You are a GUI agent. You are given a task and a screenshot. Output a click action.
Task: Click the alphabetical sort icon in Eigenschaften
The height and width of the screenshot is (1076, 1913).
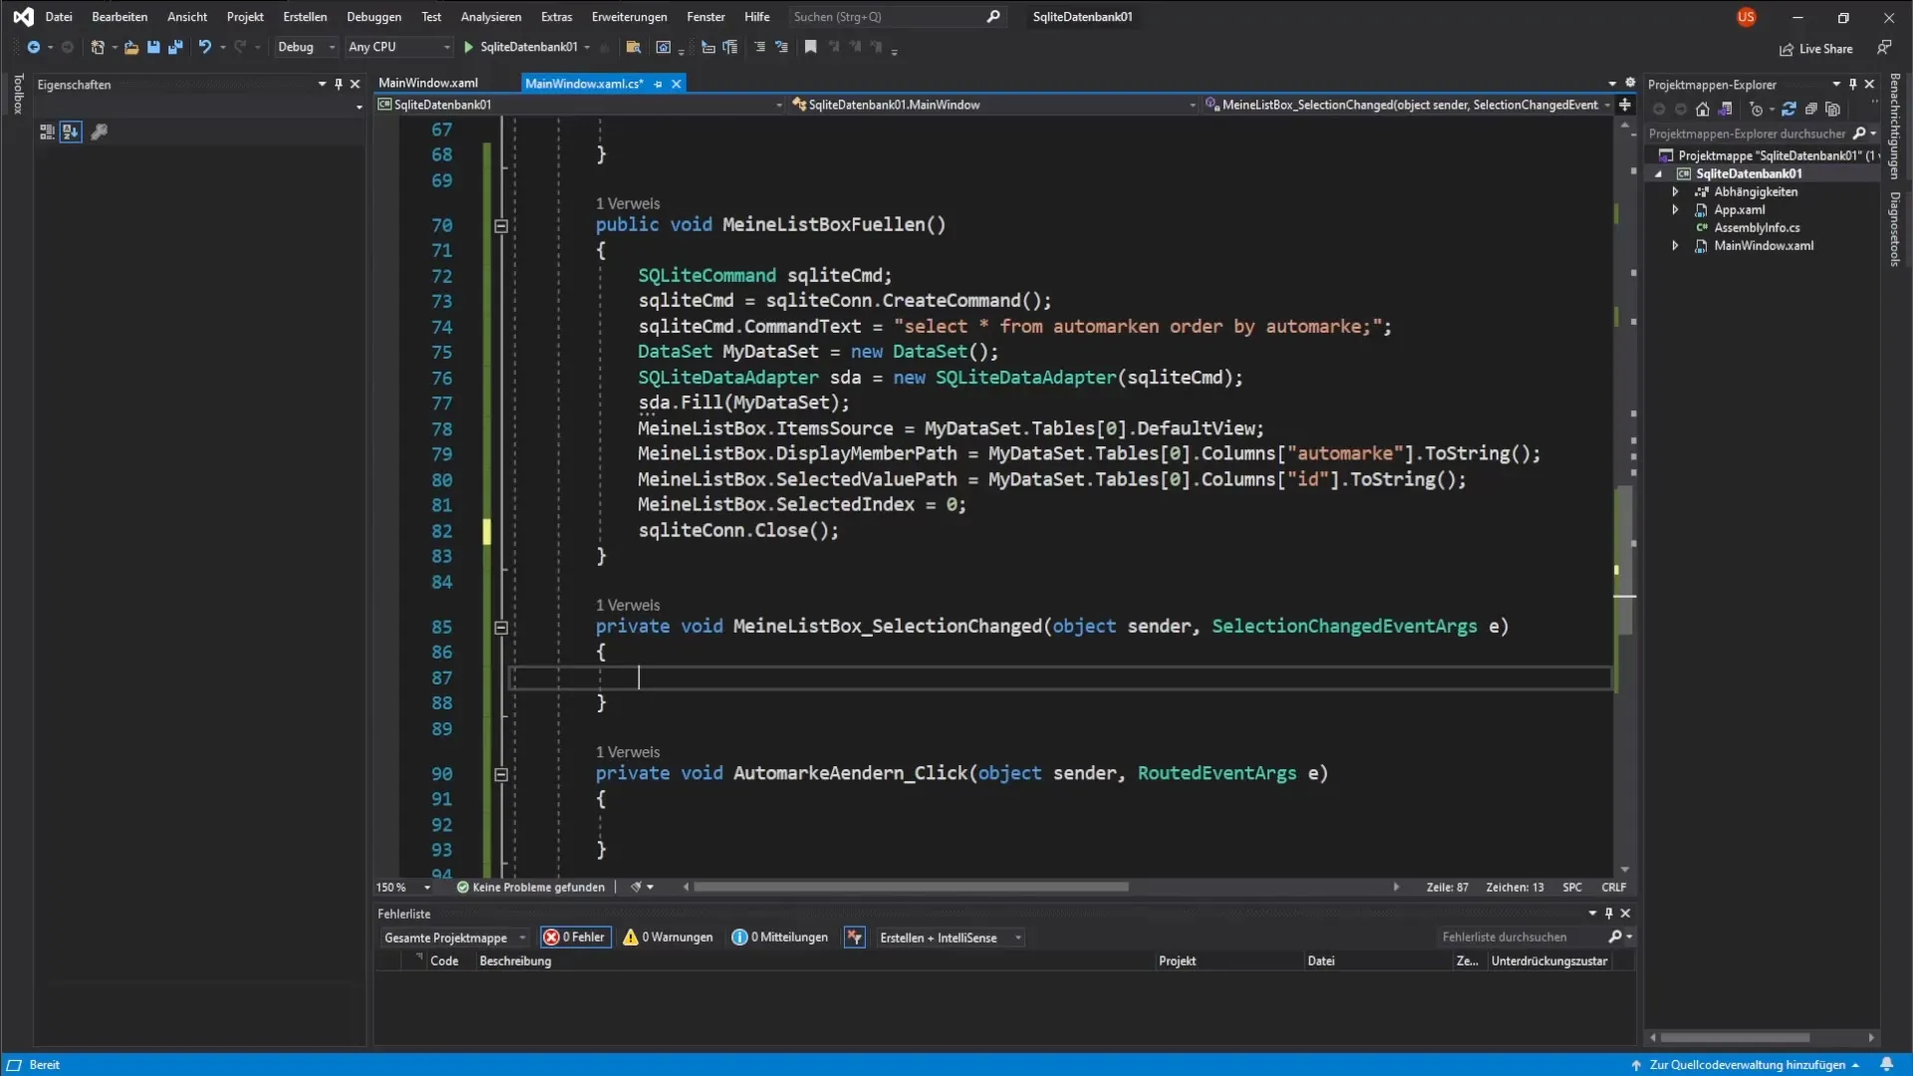(71, 132)
